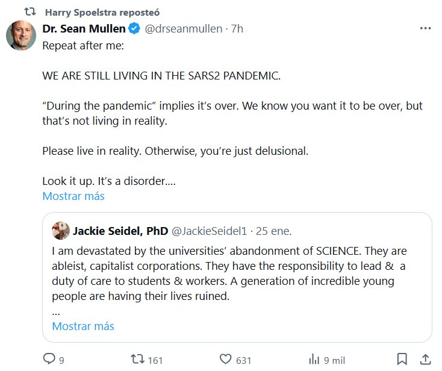
Task: Click the repost arrows icon
Action: pyautogui.click(x=138, y=359)
